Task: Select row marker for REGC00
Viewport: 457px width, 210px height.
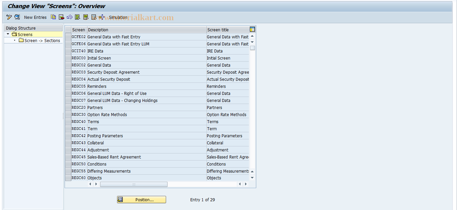Action: [x=68, y=58]
